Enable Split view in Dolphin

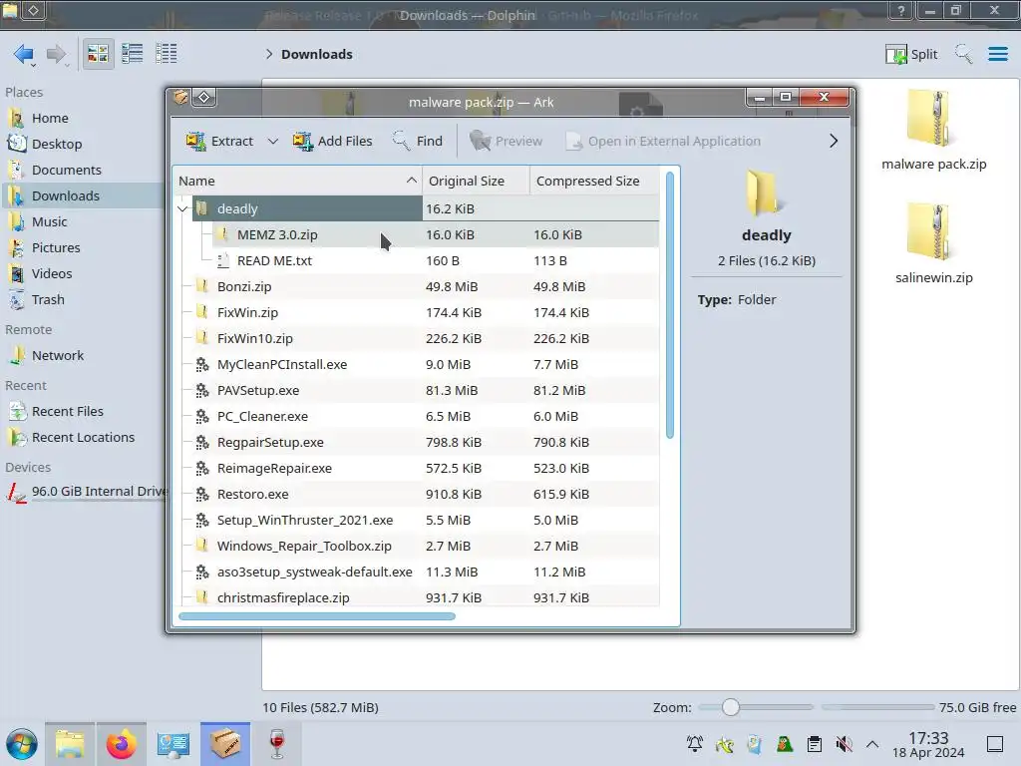tap(911, 54)
